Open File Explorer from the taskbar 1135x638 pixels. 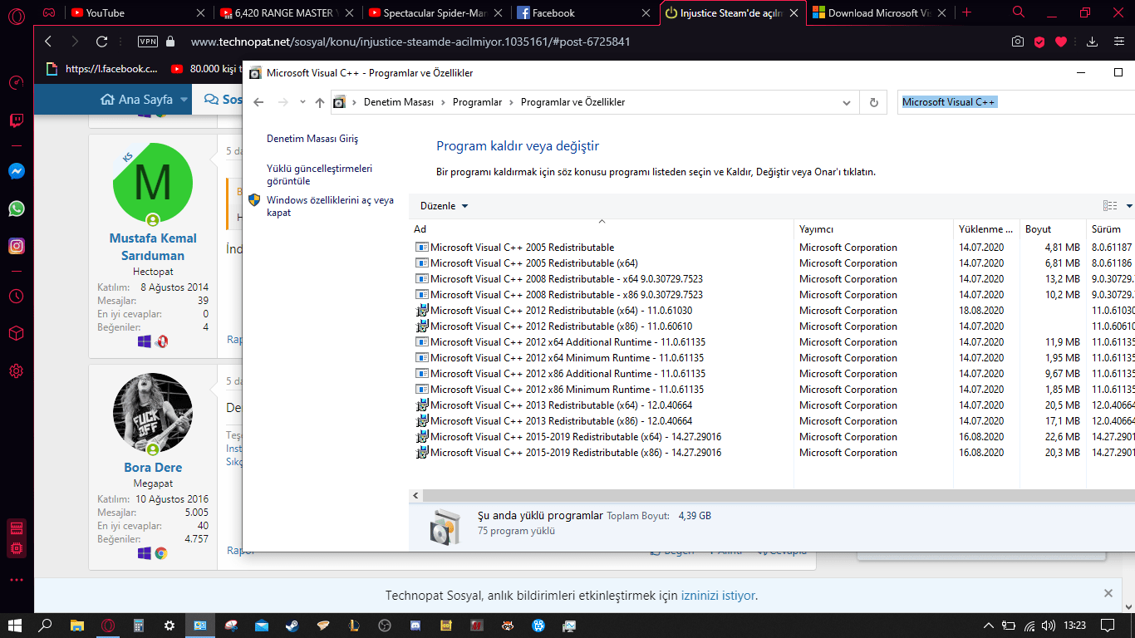tap(77, 625)
